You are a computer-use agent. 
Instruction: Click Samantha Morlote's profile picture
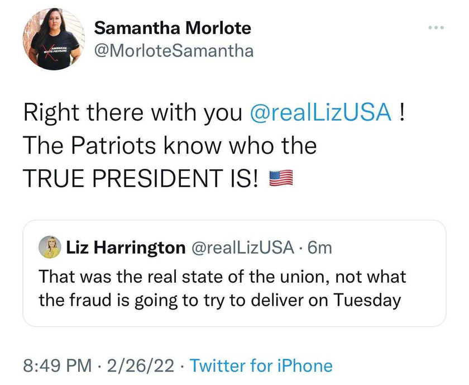(54, 39)
